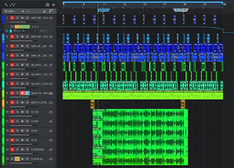Toggle the yellow lock icon on automation lane
This screenshot has height=168, width=234.
(x=17, y=27)
